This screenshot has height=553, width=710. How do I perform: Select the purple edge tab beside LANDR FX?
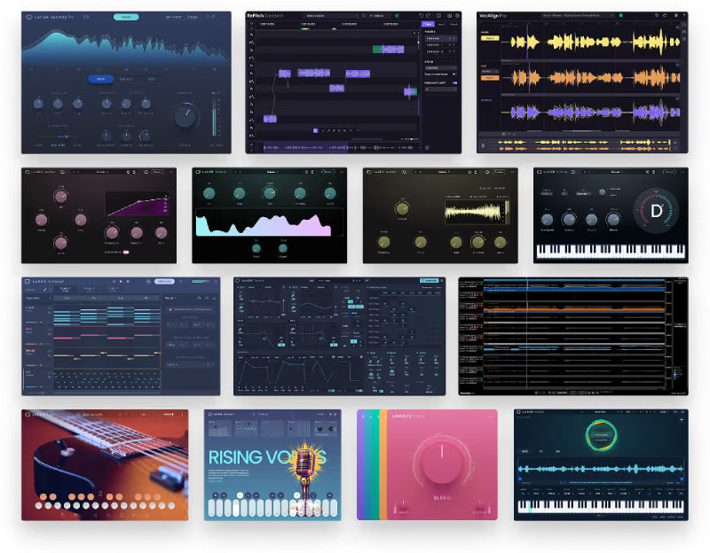pyautogui.click(x=360, y=465)
